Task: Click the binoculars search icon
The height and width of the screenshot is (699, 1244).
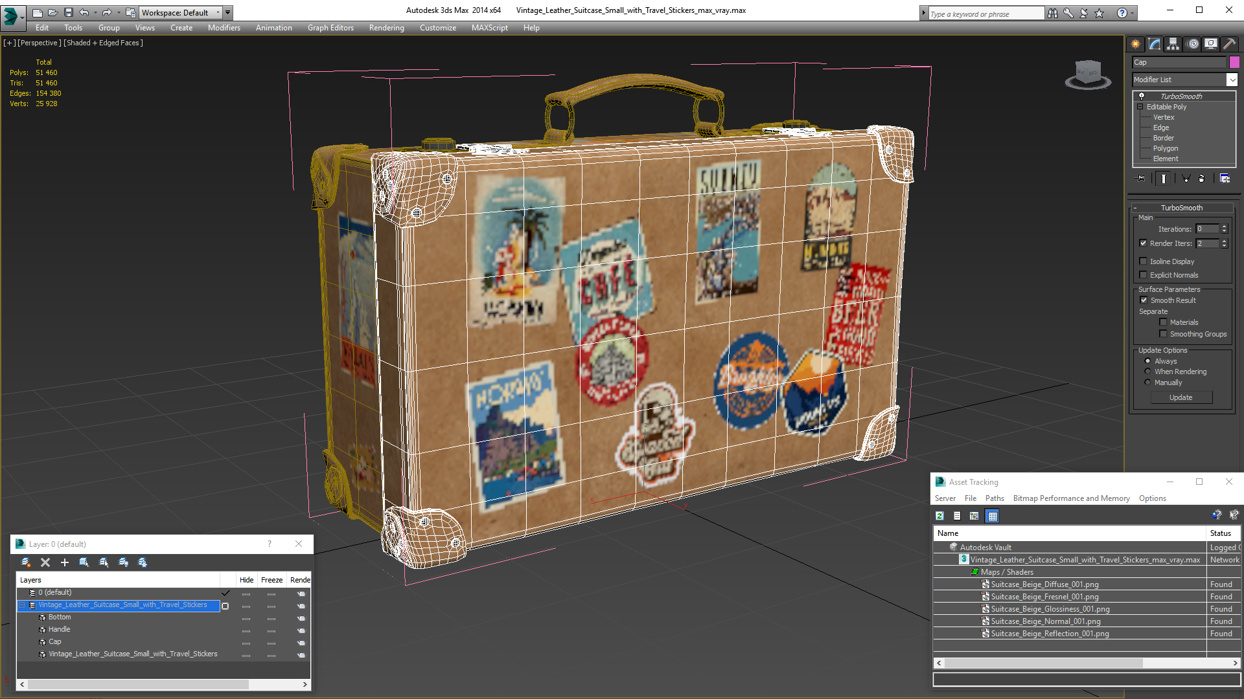Action: coord(1053,13)
